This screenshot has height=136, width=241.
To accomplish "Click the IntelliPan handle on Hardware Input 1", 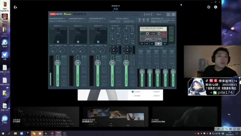I will coord(58,42).
